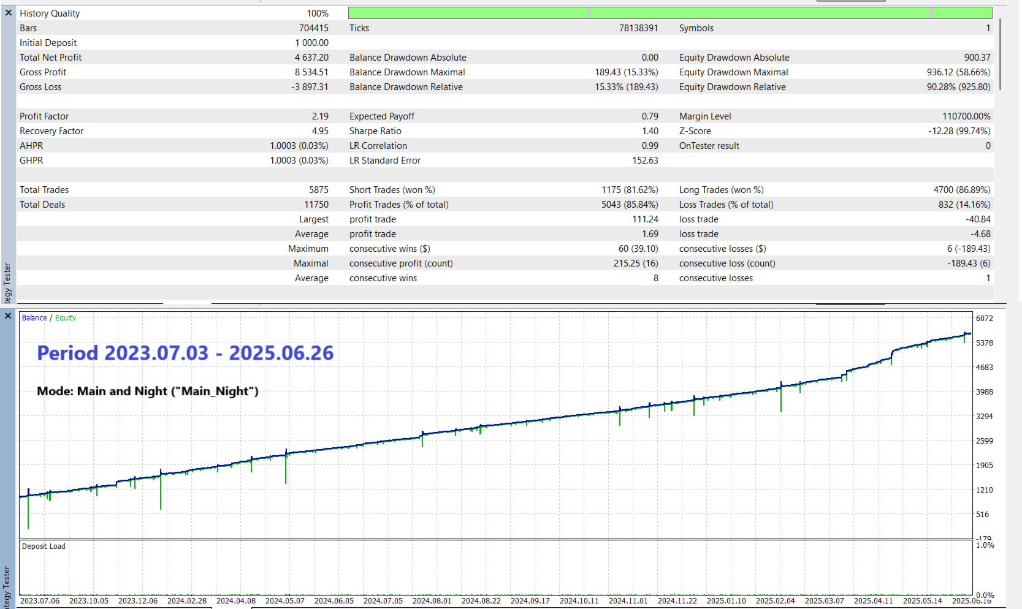This screenshot has width=1022, height=609.
Task: Click the 2025.04.11 date axis marker
Action: tap(874, 601)
